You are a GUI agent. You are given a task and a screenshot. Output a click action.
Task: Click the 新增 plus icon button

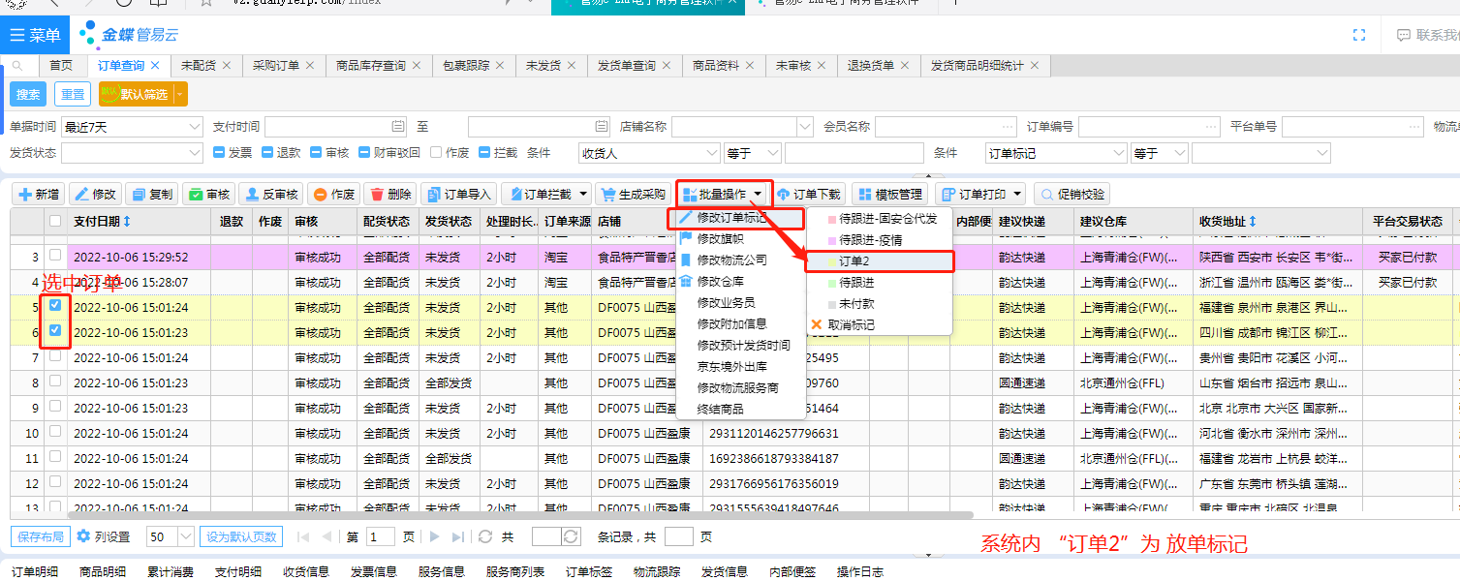pyautogui.click(x=39, y=195)
